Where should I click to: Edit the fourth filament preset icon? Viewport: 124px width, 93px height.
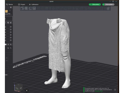11,35
